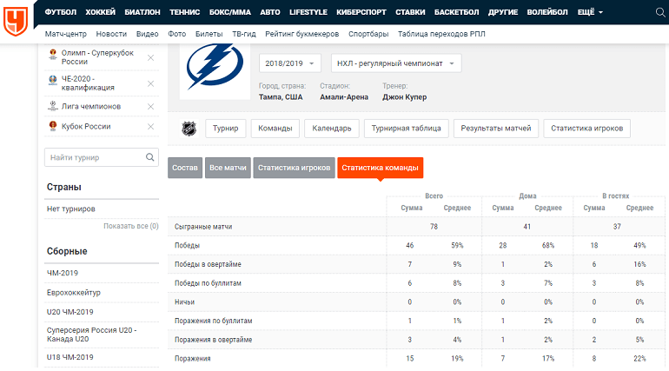Screen dimensions: 669x371
Task: Open the БОКС/ММА section
Action: (230, 12)
